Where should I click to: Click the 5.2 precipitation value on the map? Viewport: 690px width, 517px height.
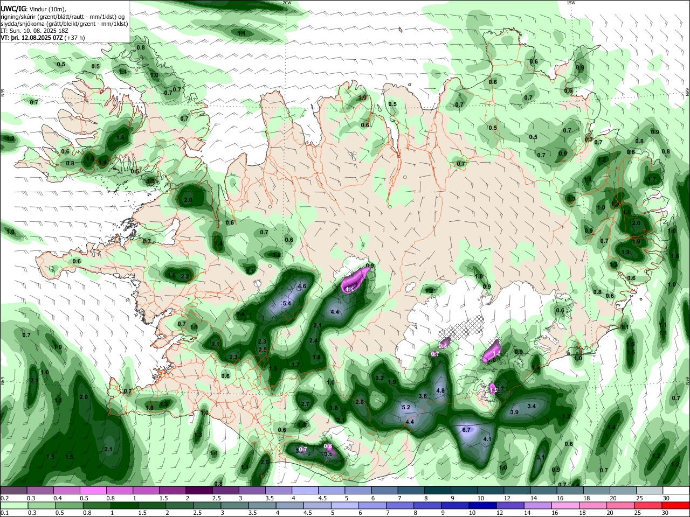point(406,408)
